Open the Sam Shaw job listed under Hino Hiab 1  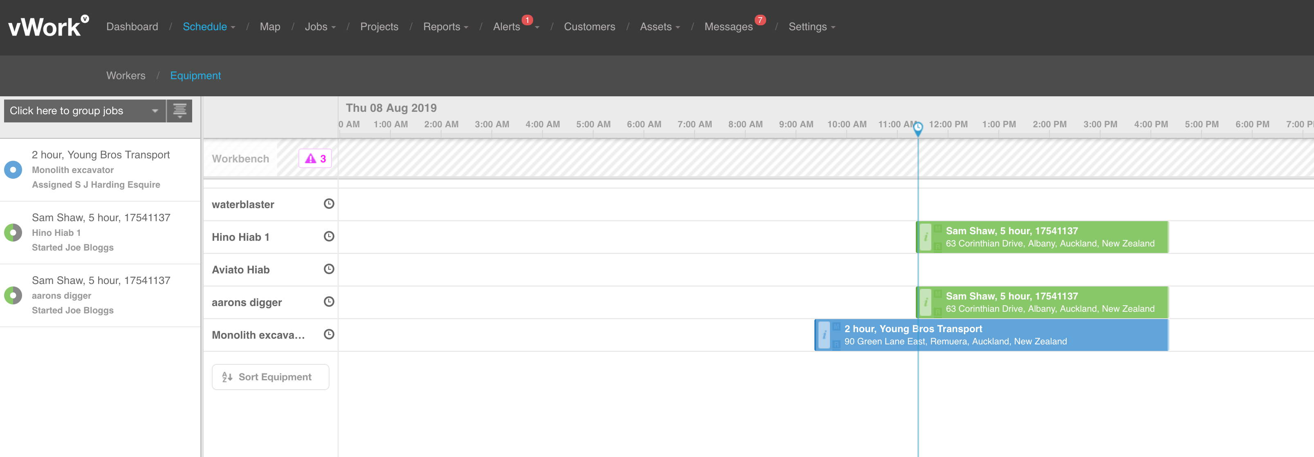pyautogui.click(x=101, y=217)
